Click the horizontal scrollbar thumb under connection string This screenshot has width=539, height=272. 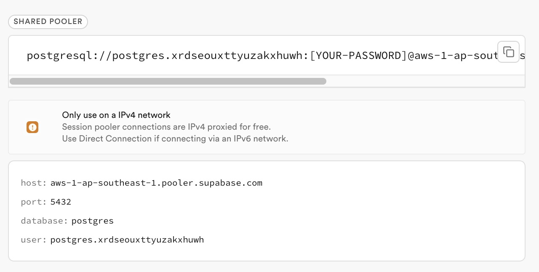coord(168,81)
